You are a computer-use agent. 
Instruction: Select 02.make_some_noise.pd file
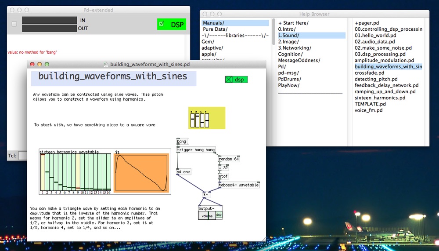pos(383,48)
